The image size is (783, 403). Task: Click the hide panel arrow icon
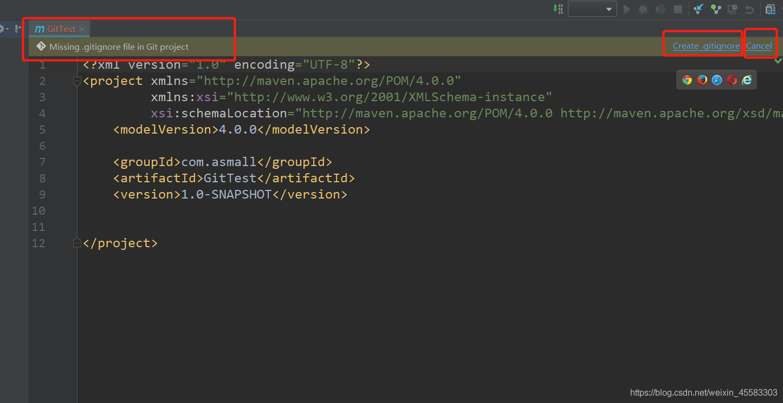18,29
